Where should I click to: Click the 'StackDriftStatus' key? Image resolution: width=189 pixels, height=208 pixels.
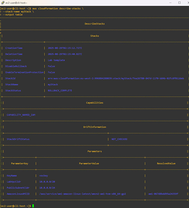tap(18, 139)
